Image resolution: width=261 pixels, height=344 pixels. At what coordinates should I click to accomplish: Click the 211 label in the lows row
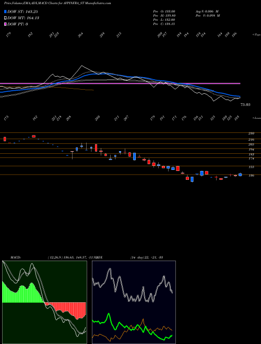click(116, 118)
